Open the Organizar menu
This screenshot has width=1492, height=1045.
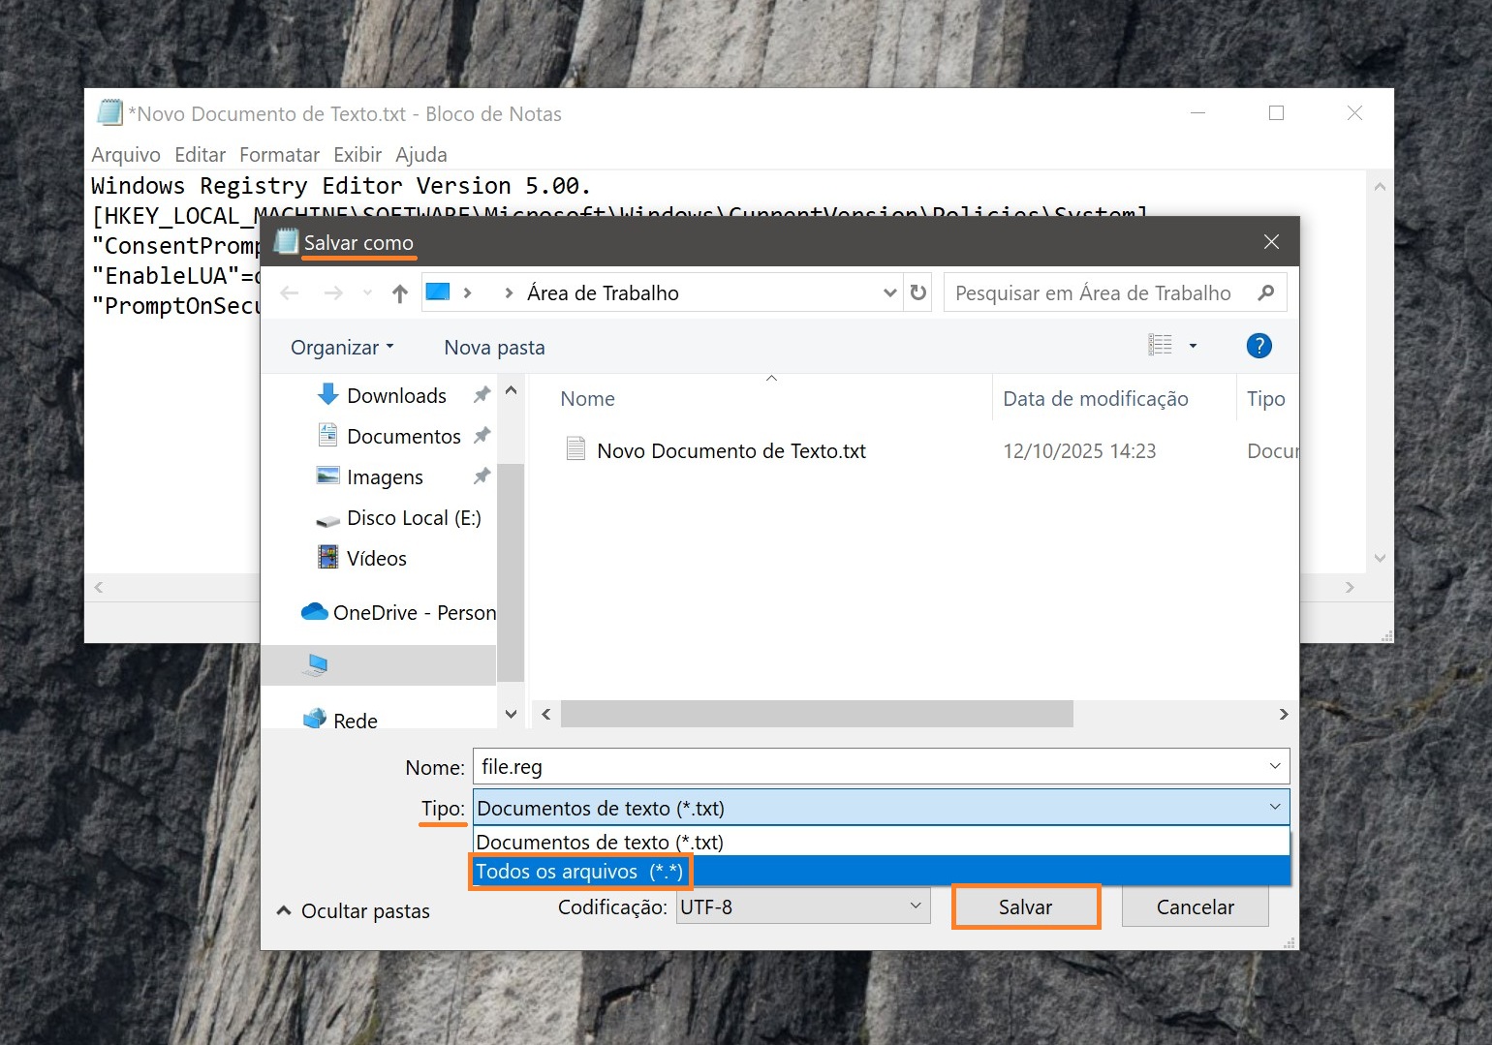(x=341, y=348)
